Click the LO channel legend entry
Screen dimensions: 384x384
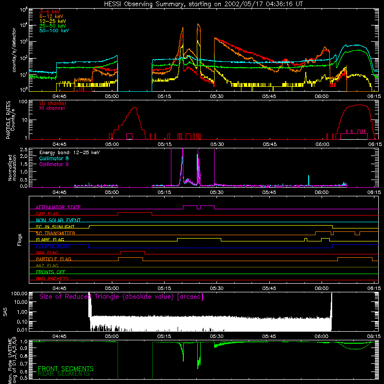pyautogui.click(x=53, y=103)
